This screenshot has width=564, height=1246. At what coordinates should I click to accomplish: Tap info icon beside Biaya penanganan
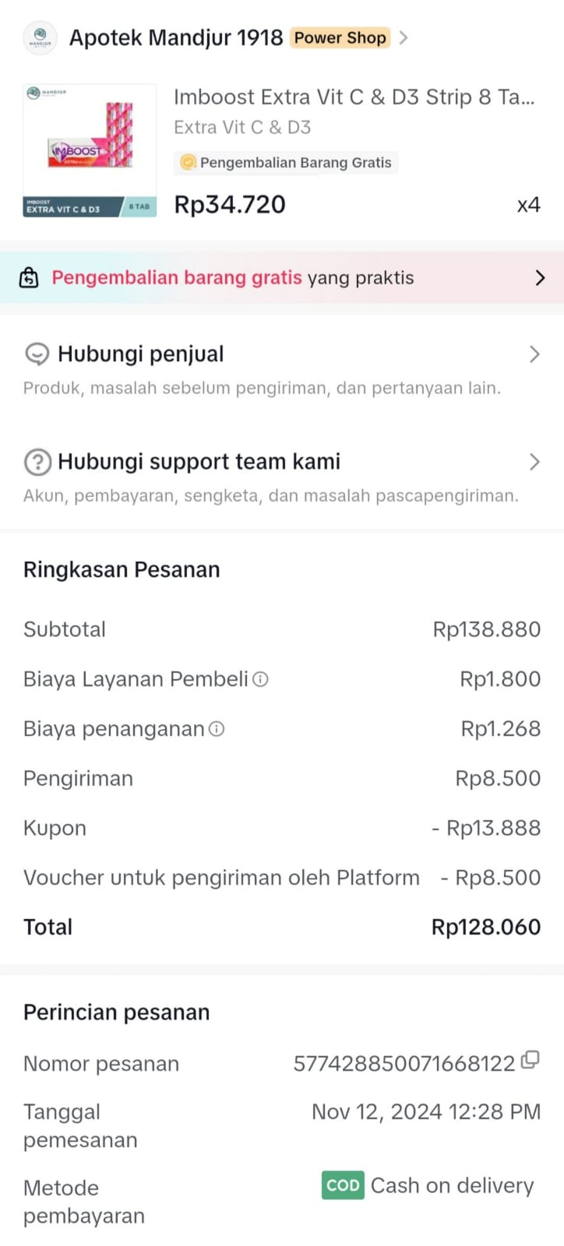point(217,729)
